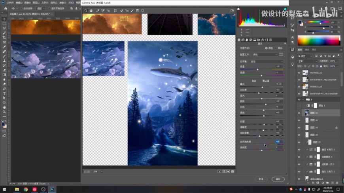This screenshot has height=193, width=344.
Task: Click the Vibrance value input field
Action: (x=279, y=142)
